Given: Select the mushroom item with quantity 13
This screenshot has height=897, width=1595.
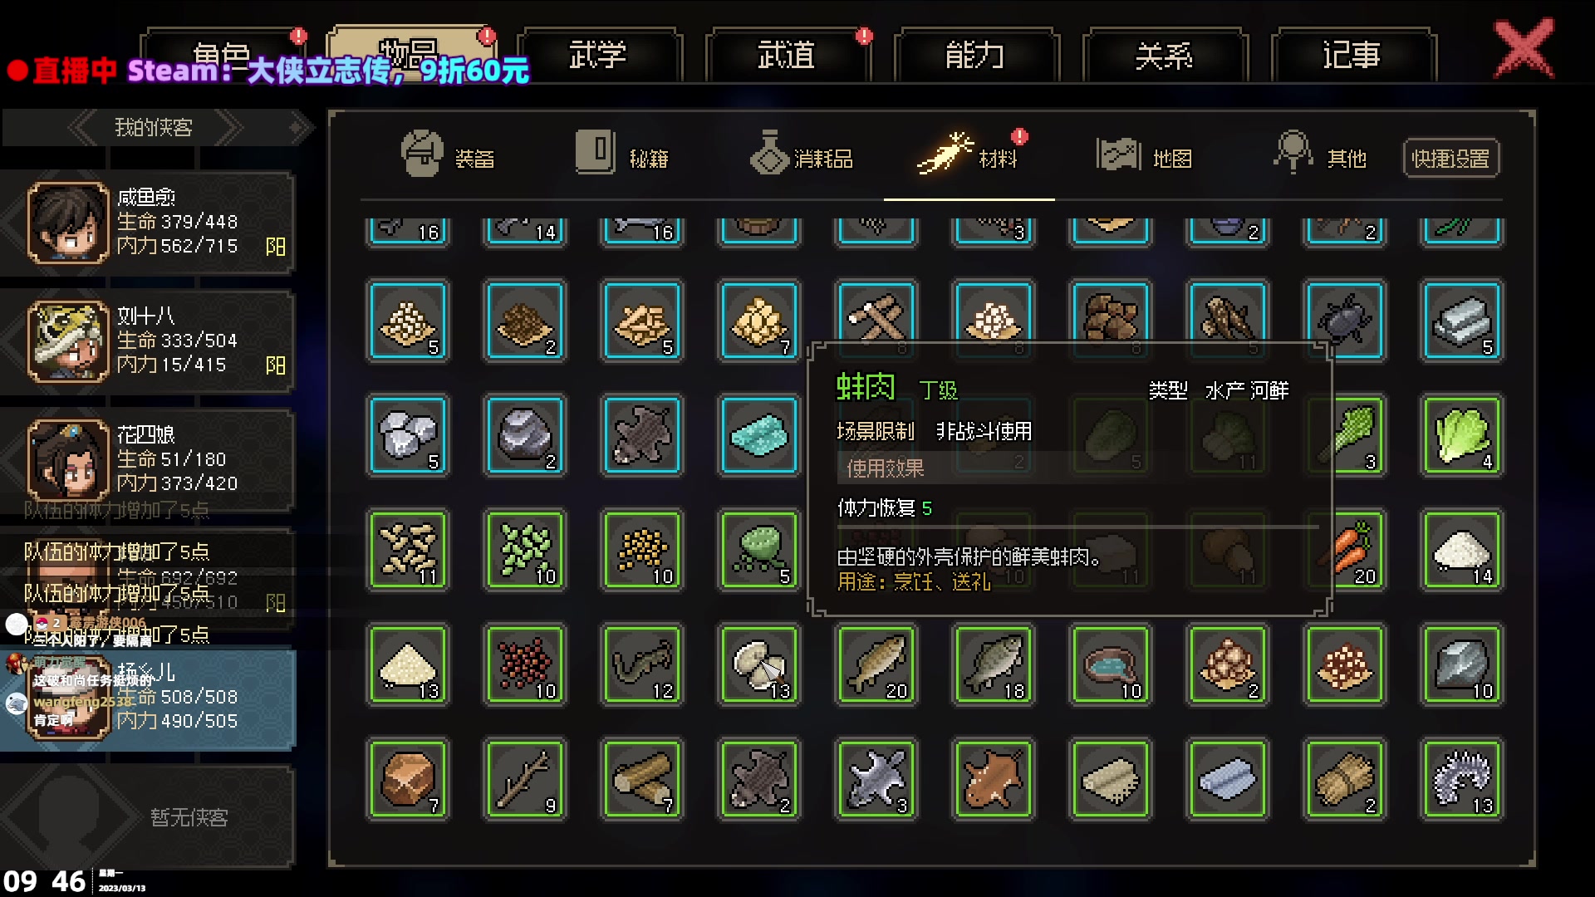Looking at the screenshot, I should tap(759, 664).
